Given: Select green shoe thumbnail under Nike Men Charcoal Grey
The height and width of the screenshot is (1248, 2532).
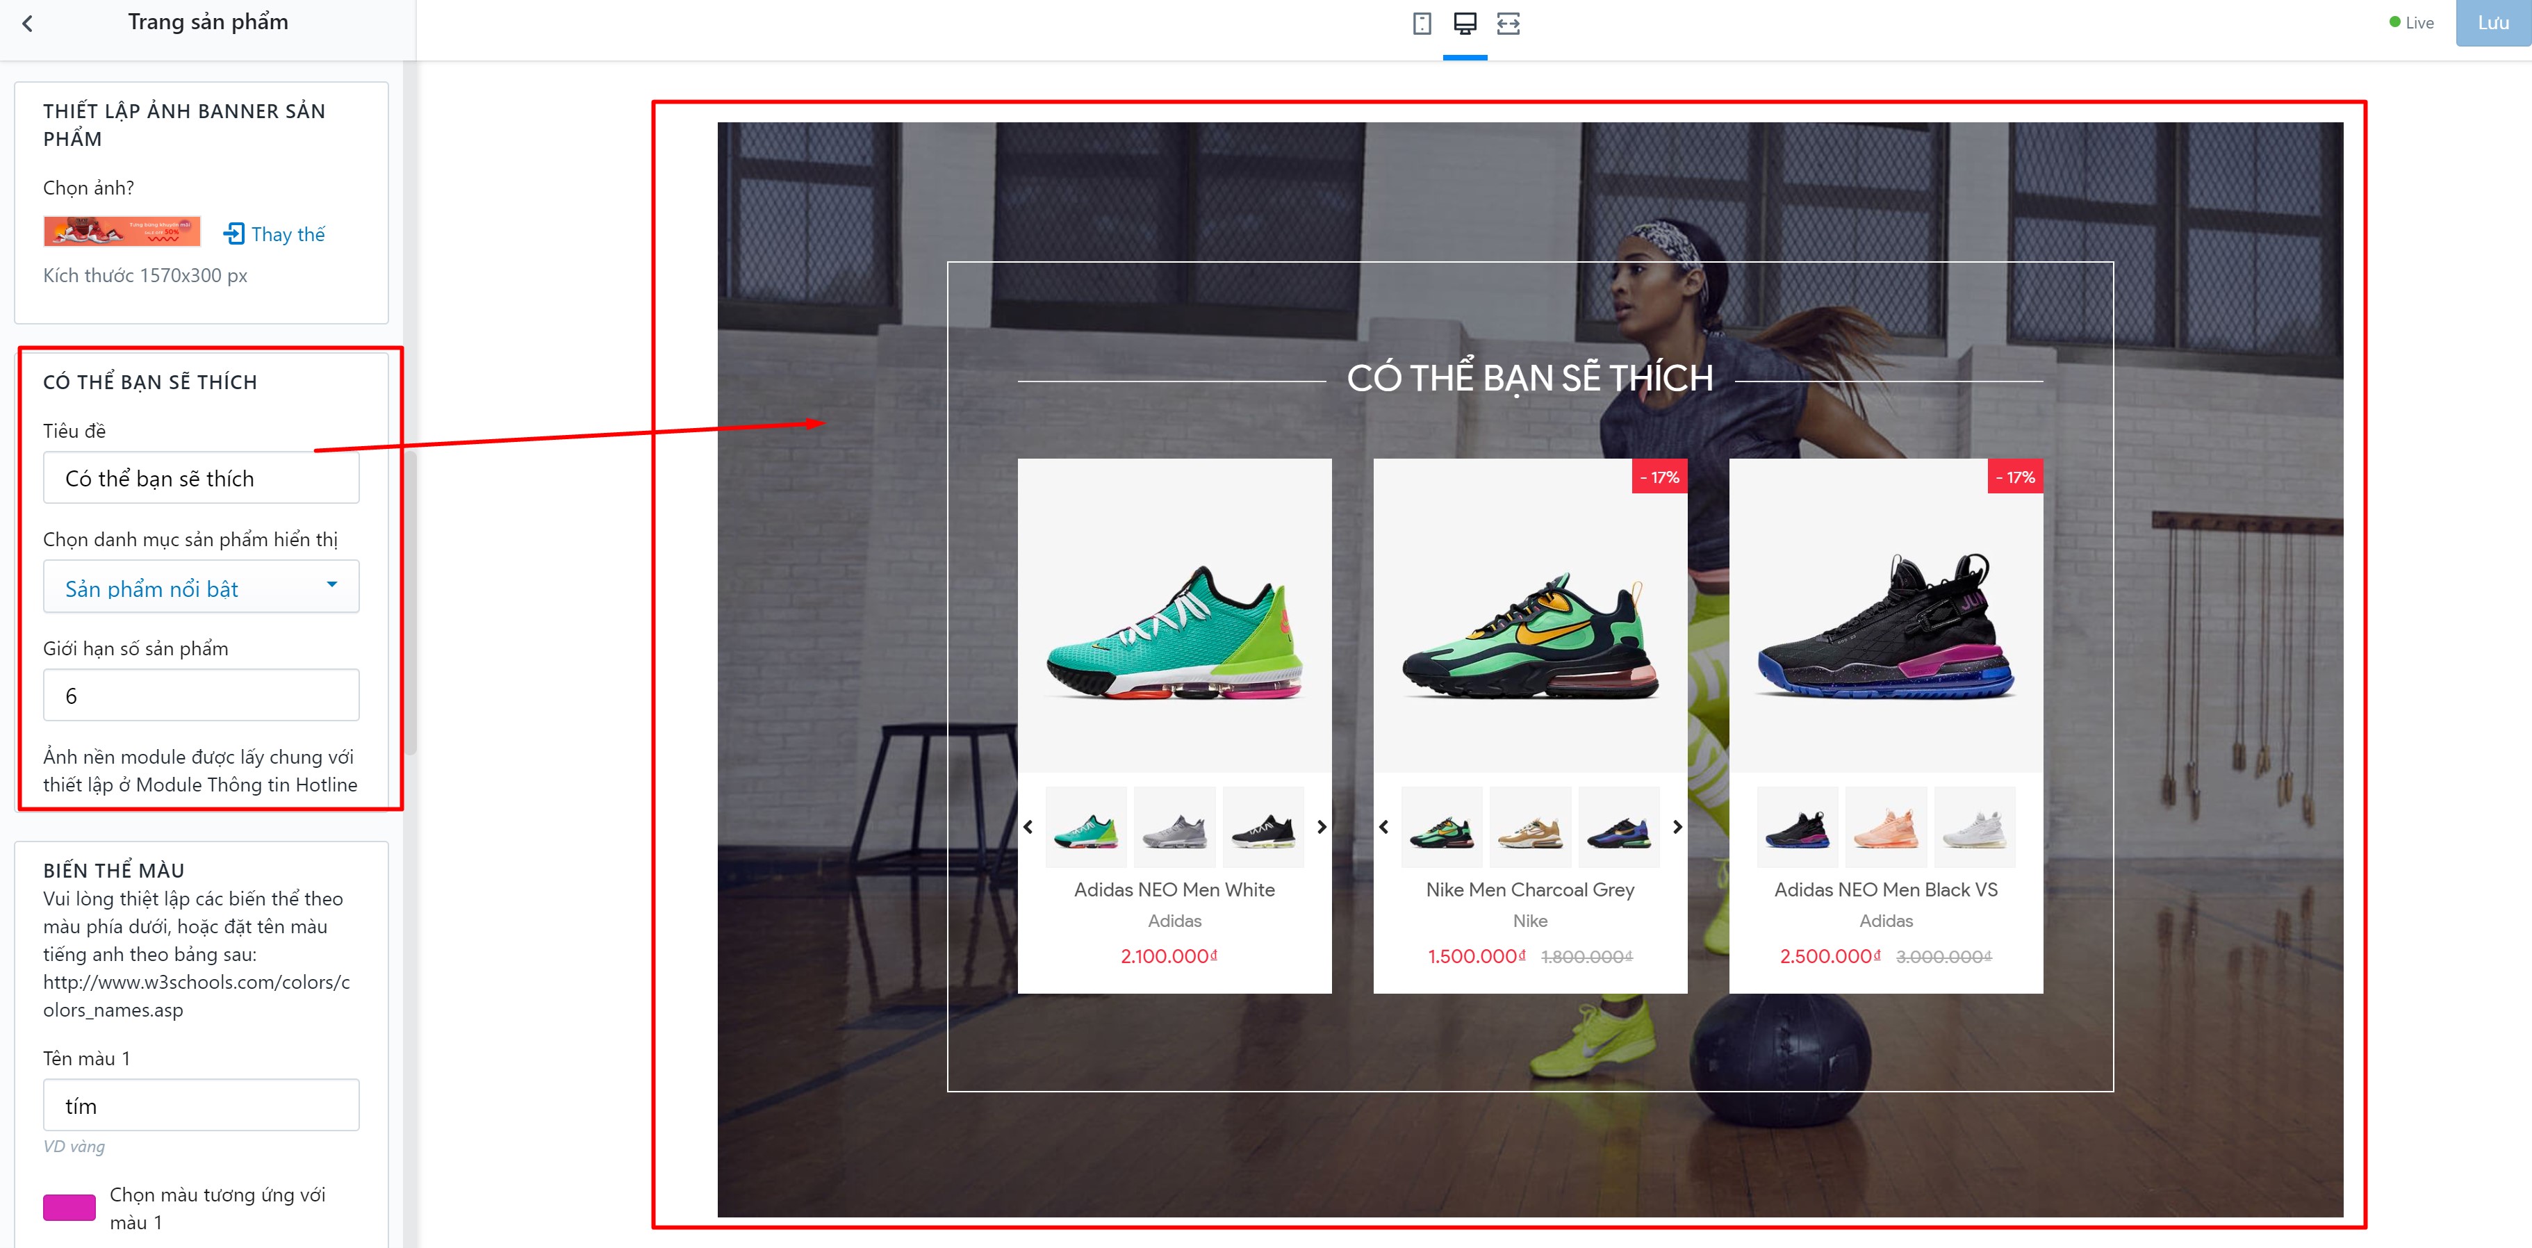Looking at the screenshot, I should coord(1442,828).
